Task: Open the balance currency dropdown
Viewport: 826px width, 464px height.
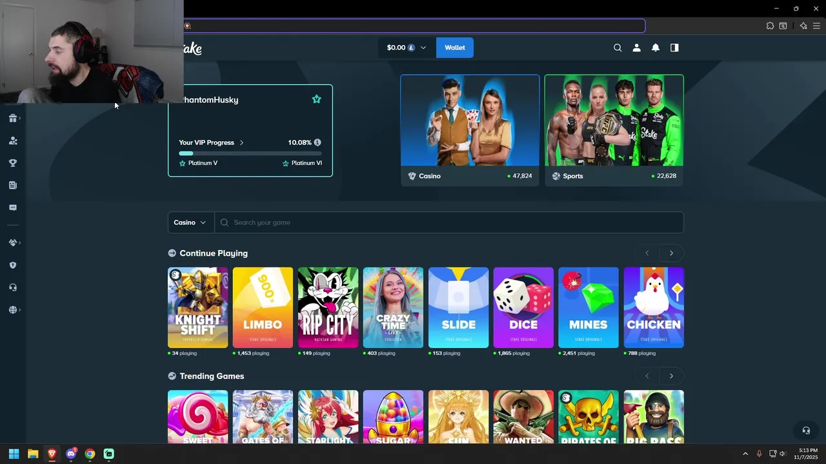Action: click(x=407, y=48)
